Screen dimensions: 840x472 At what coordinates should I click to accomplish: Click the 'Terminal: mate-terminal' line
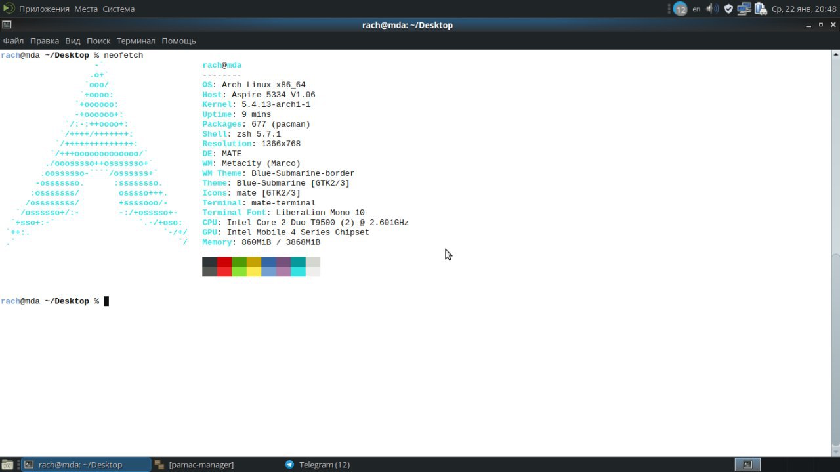click(259, 203)
